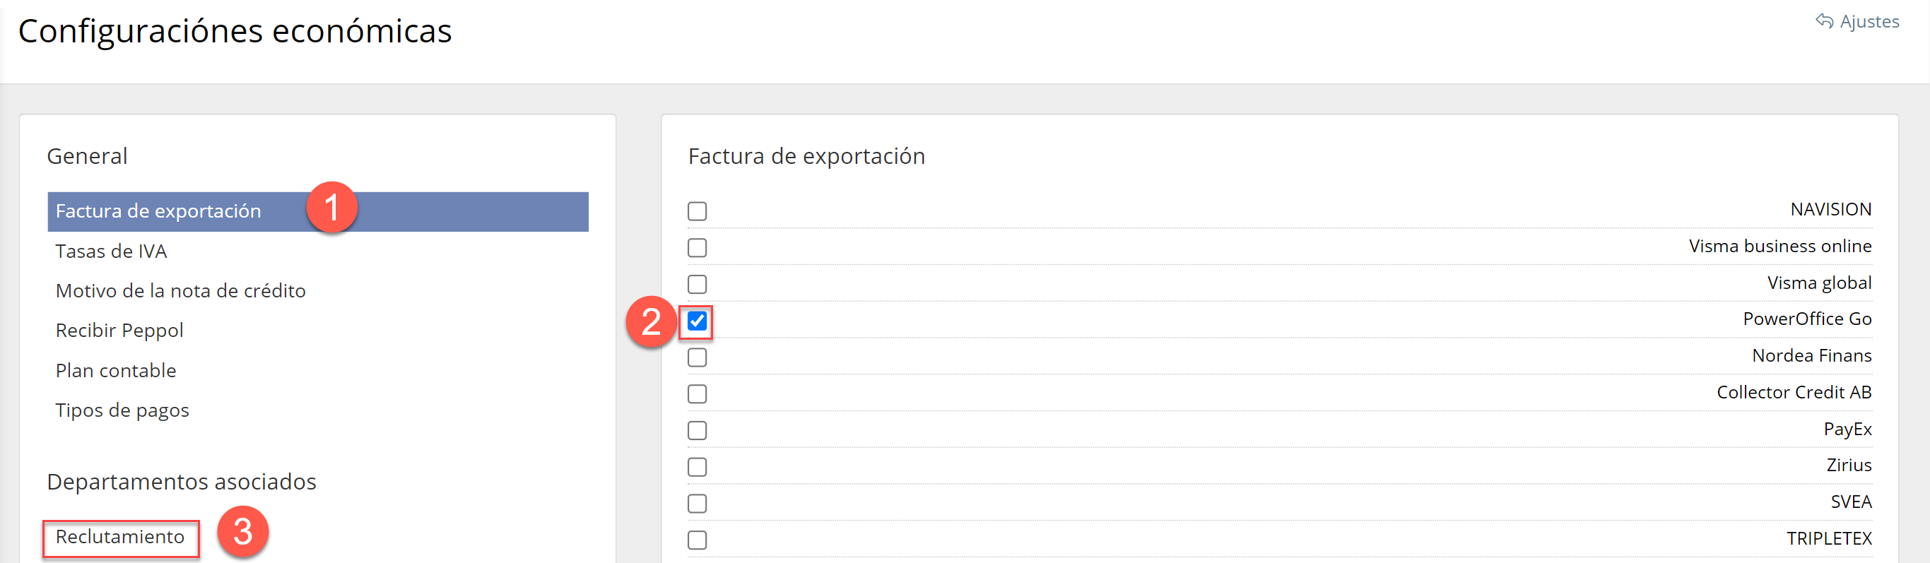Toggle the Zirius checkbox

(697, 467)
